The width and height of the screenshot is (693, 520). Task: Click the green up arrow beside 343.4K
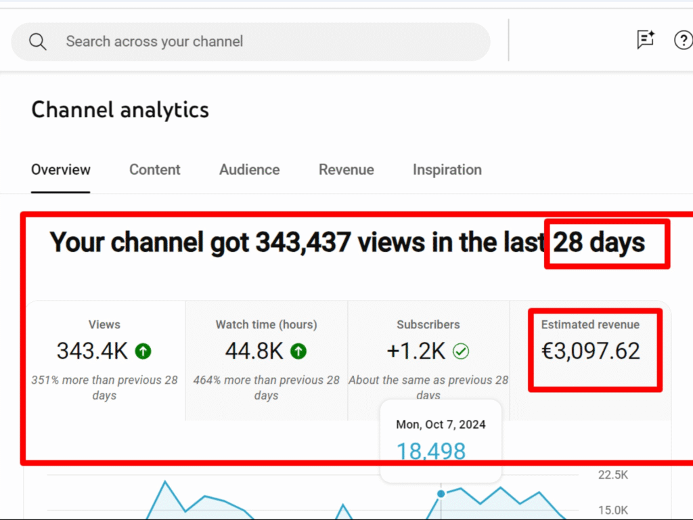coord(143,351)
